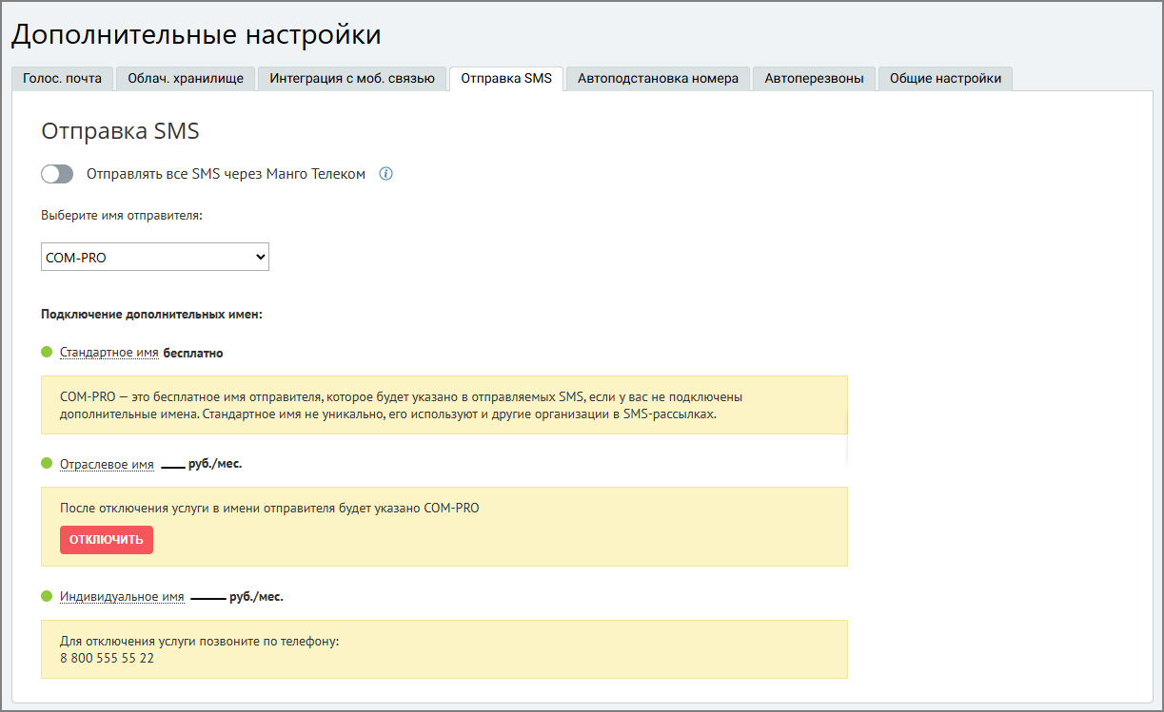Click the Отправлять все SMS через Манго Телеком label

click(x=226, y=174)
